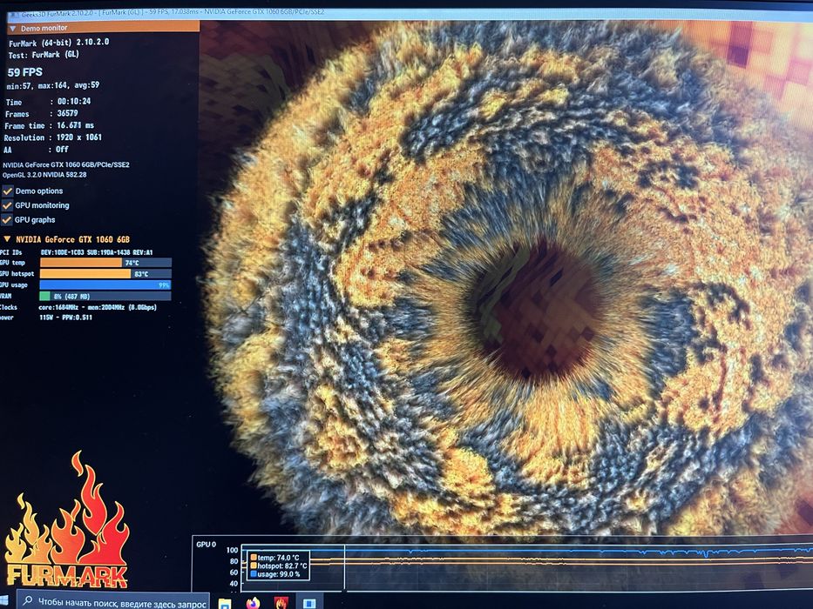813x609 pixels.
Task: Open the Windows Start menu
Action: pyautogui.click(x=4, y=602)
